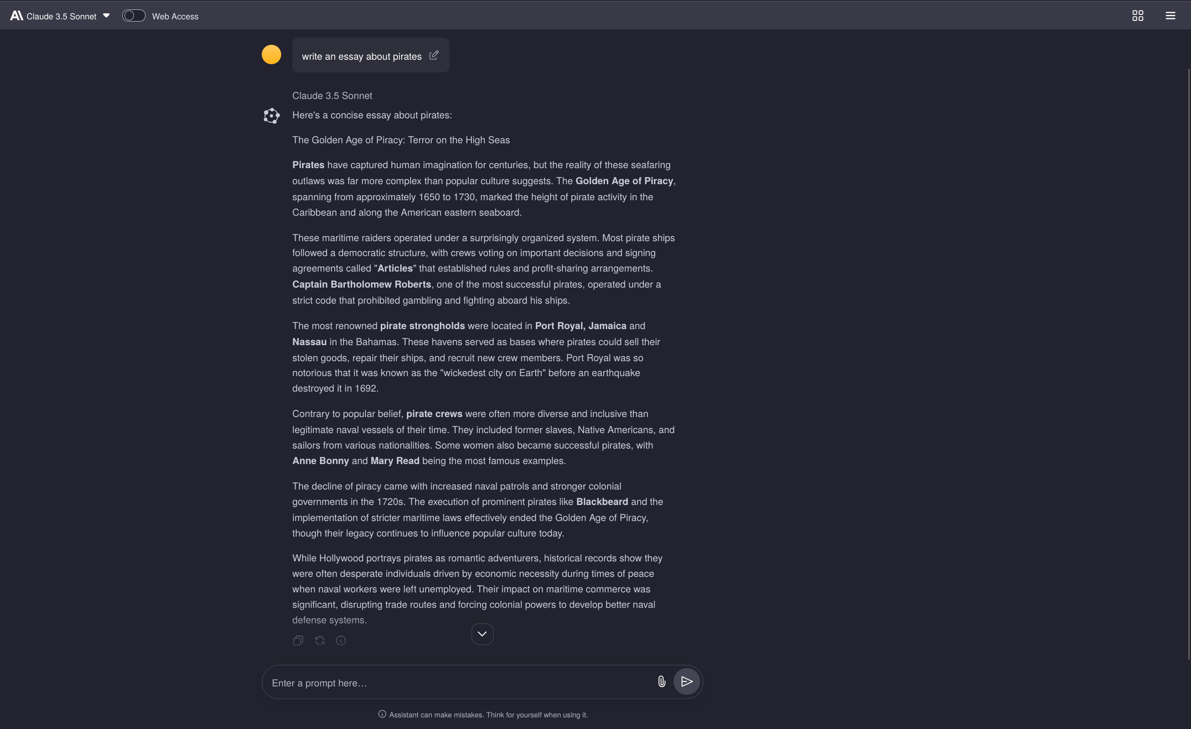Copy the assistant's response
Screen dimensions: 1191x729
coord(298,641)
